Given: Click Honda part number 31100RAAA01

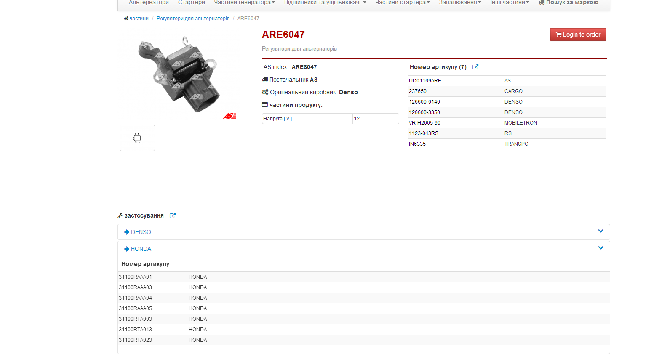Looking at the screenshot, I should [135, 277].
